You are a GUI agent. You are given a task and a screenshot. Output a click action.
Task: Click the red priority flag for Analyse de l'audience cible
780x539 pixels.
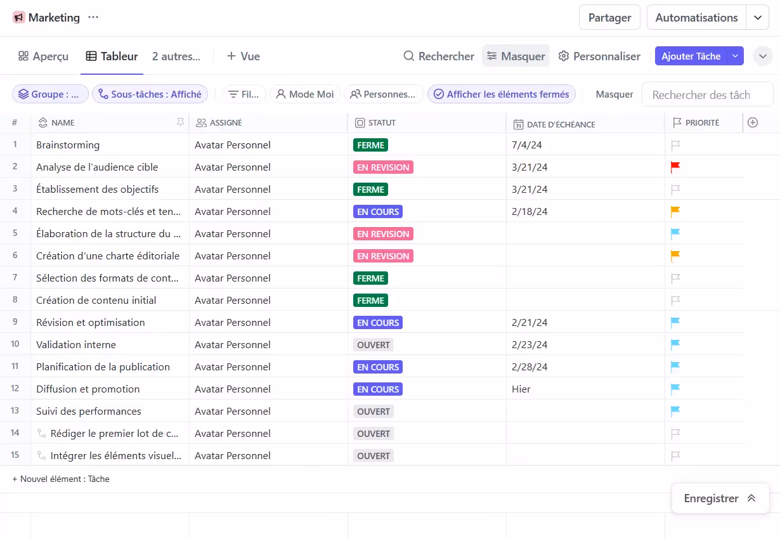(x=675, y=167)
